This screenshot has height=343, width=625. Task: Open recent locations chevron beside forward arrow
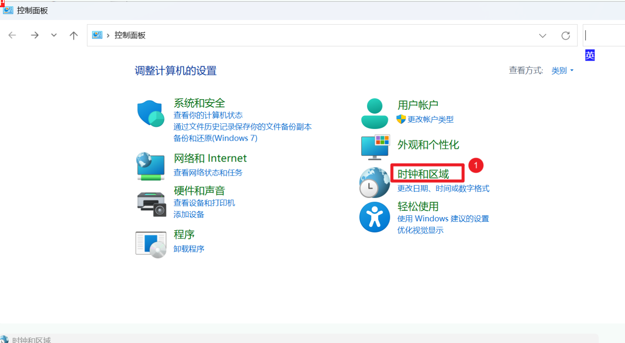click(x=53, y=36)
